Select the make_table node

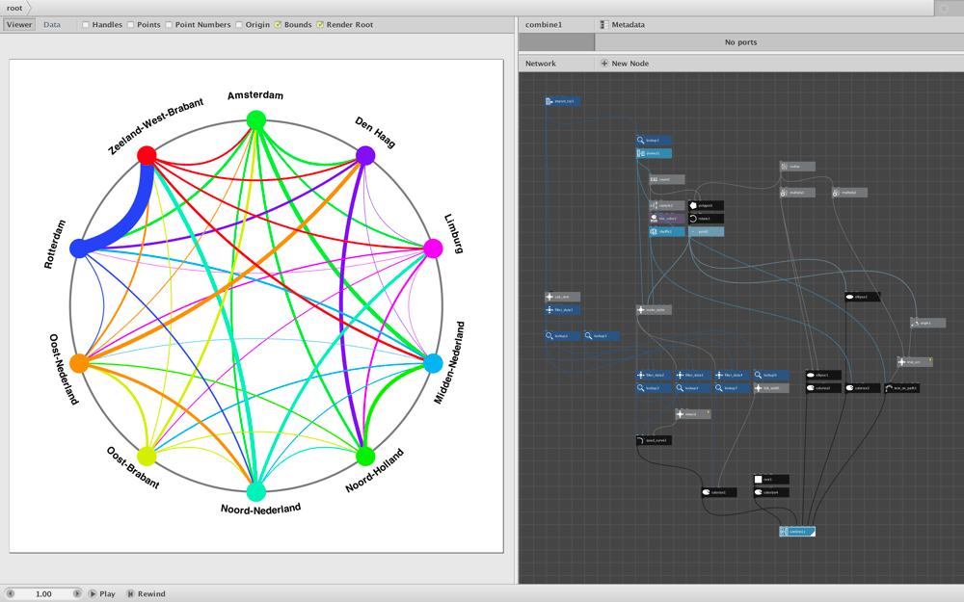coord(654,309)
